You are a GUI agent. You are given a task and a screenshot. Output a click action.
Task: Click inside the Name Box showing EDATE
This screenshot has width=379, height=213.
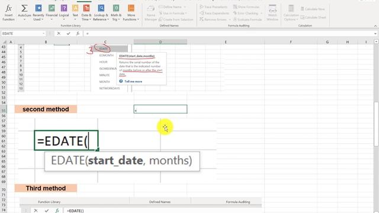click(21, 34)
